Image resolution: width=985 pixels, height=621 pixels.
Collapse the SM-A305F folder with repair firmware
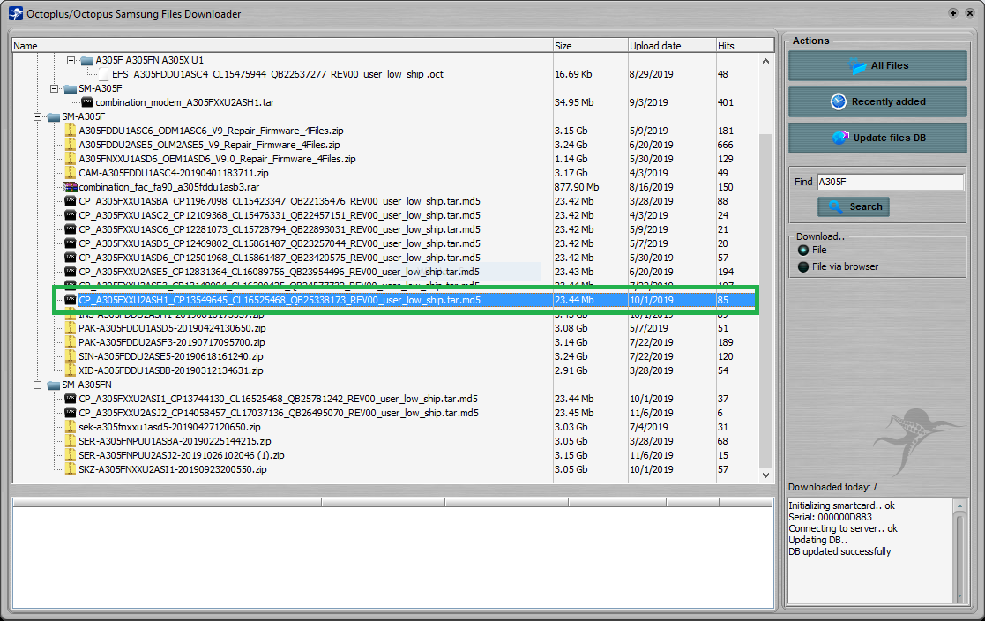[x=37, y=117]
